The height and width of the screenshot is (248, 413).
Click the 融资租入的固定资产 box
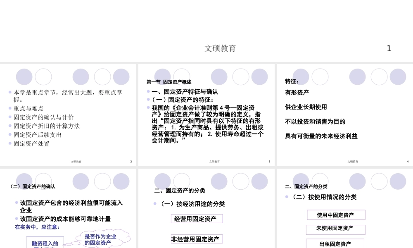click(45, 244)
